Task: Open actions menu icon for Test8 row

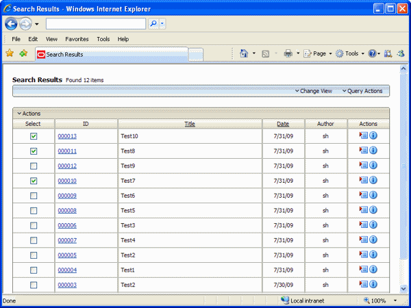Action: (x=364, y=151)
